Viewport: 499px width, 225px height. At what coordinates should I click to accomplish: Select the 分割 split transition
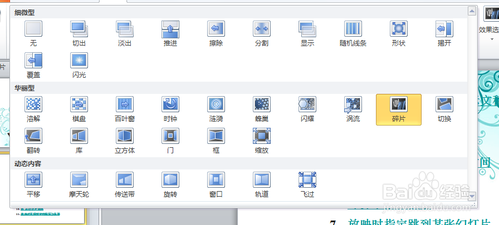tap(262, 34)
